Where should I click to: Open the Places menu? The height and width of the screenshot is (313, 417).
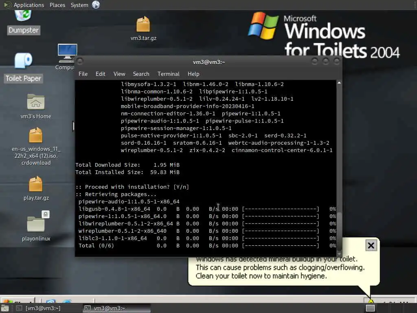coord(57,5)
